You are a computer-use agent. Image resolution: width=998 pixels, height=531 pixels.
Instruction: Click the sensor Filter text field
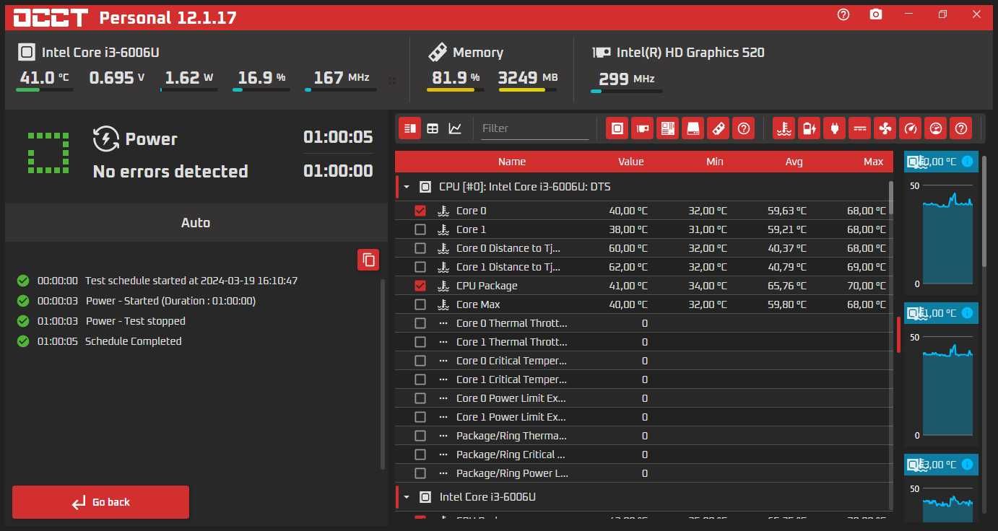coord(534,128)
